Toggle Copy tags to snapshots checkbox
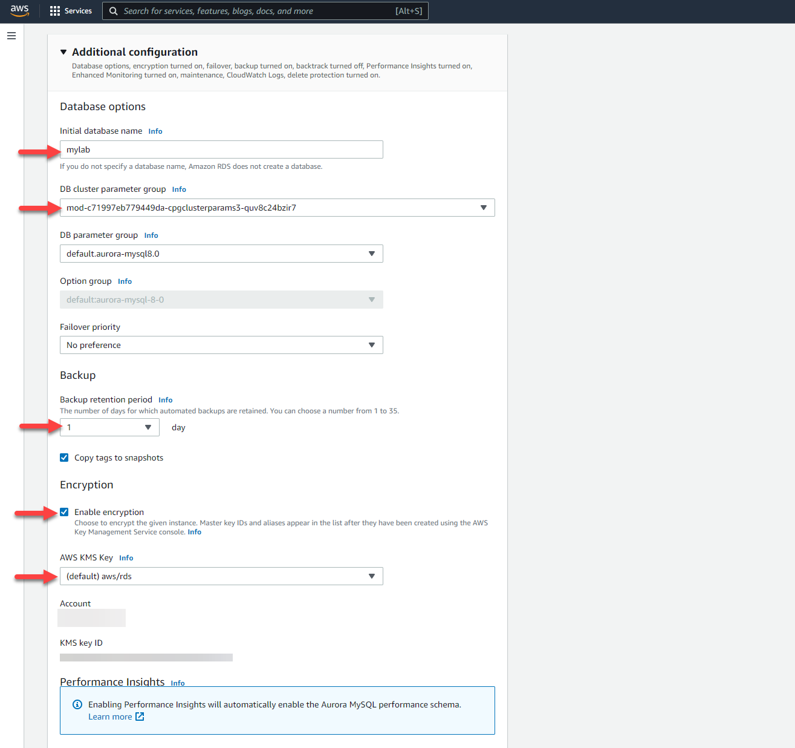Viewport: 795px width, 748px height. pyautogui.click(x=64, y=458)
